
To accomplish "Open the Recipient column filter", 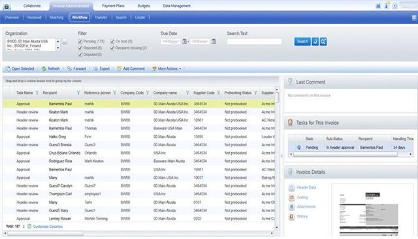I will coord(78,93).
